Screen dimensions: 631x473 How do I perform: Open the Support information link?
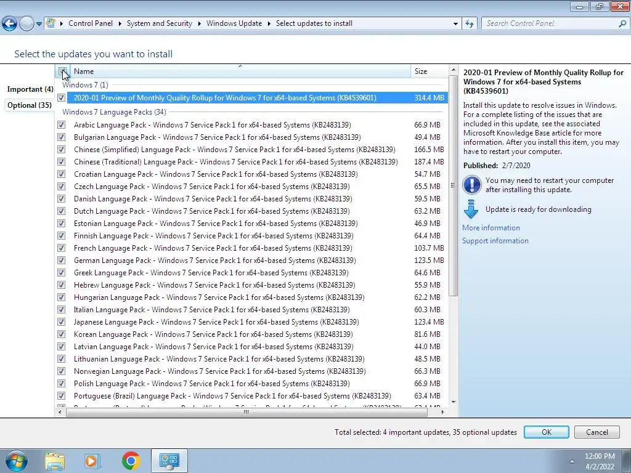tap(495, 241)
